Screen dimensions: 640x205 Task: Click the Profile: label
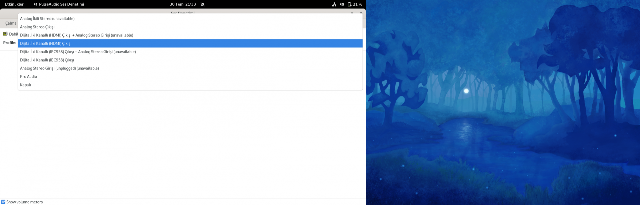click(10, 43)
